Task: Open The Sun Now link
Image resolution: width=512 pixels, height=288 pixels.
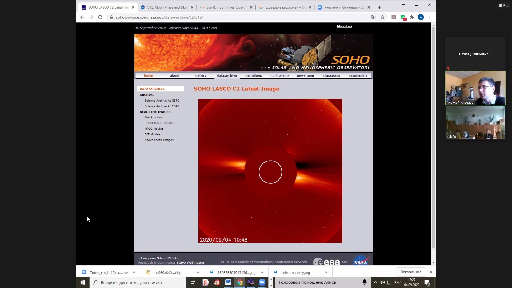Action: click(154, 117)
